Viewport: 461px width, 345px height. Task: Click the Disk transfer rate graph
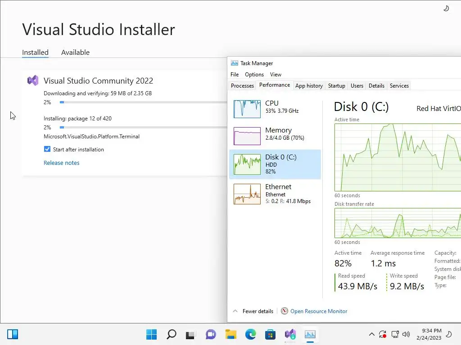point(398,223)
